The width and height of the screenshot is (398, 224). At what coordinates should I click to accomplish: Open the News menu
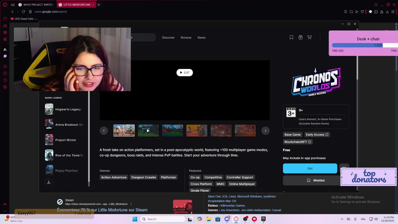(x=201, y=38)
